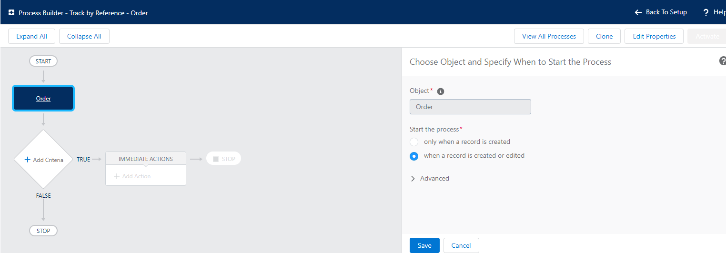Save the process start settings

[x=424, y=245]
